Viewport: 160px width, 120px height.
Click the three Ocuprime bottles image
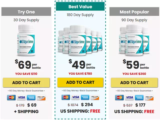pyautogui.click(x=134, y=40)
